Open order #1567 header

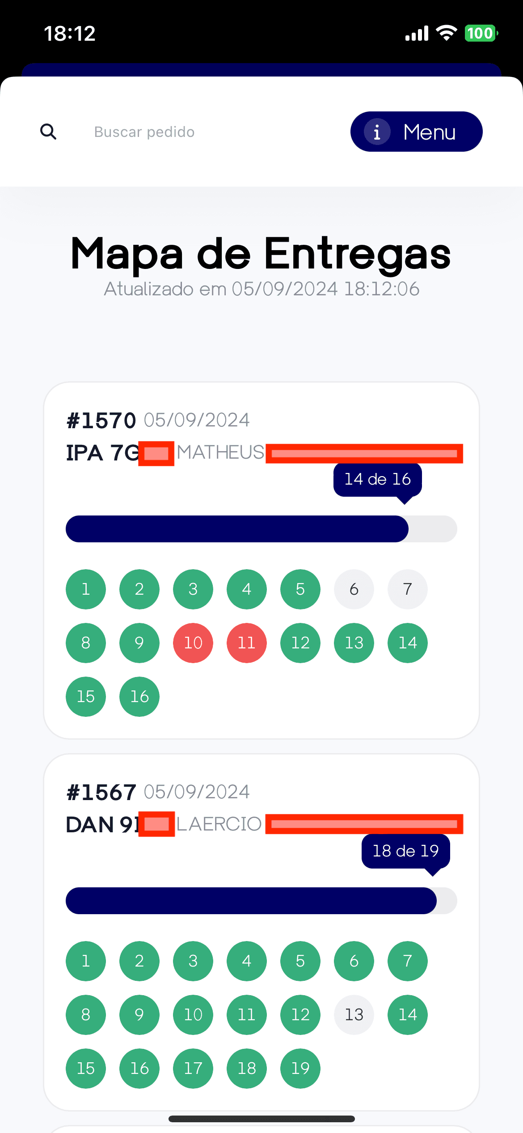point(101,792)
